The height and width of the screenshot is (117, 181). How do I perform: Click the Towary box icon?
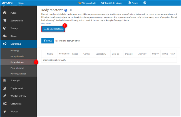point(5,28)
